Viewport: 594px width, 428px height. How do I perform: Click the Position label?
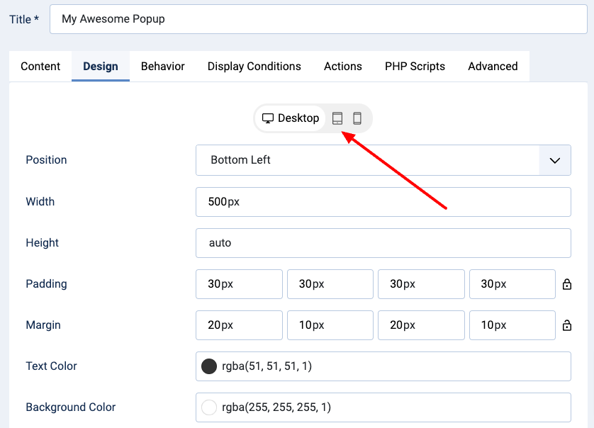[x=46, y=160]
